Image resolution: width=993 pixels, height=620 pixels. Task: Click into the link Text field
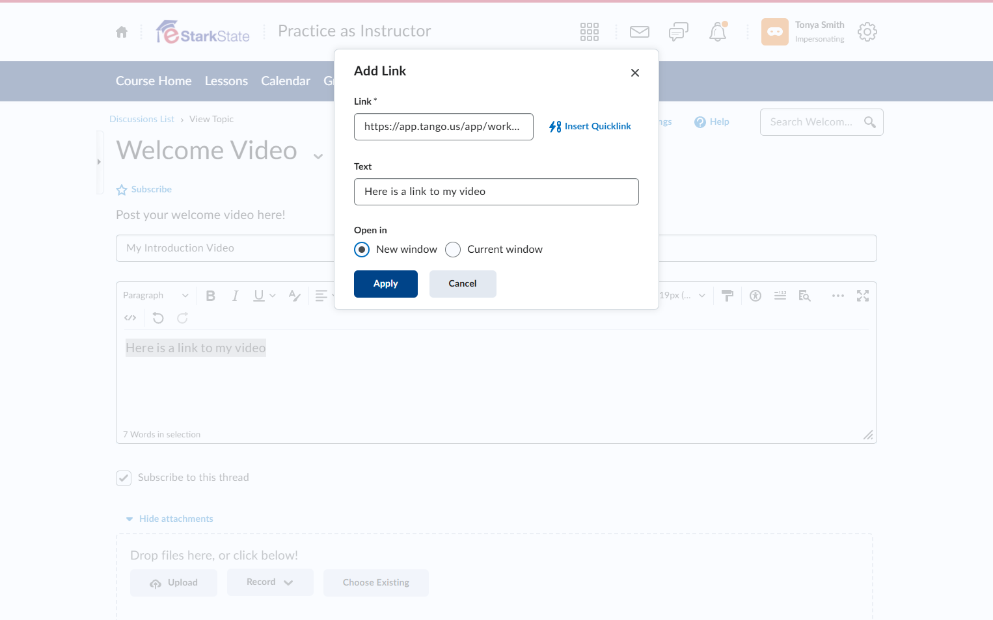(x=496, y=192)
